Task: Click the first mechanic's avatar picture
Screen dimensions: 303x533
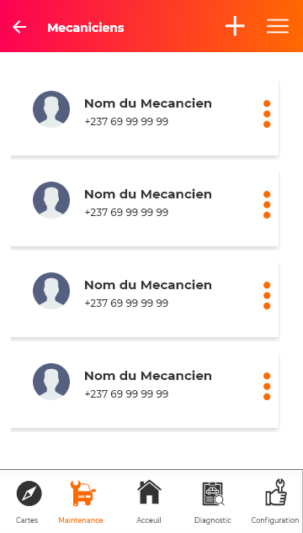Action: pyautogui.click(x=51, y=109)
